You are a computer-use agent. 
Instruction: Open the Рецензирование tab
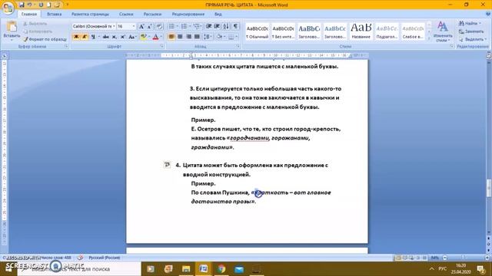(x=188, y=14)
